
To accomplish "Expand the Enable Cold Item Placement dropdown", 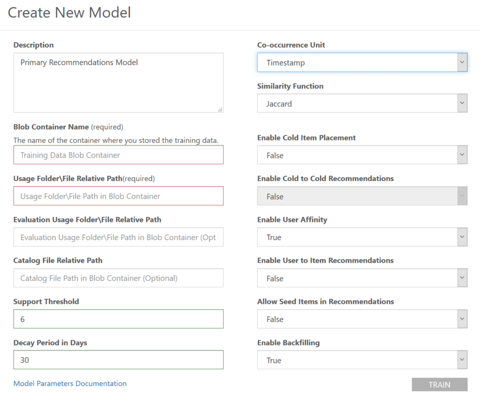I will (x=361, y=155).
